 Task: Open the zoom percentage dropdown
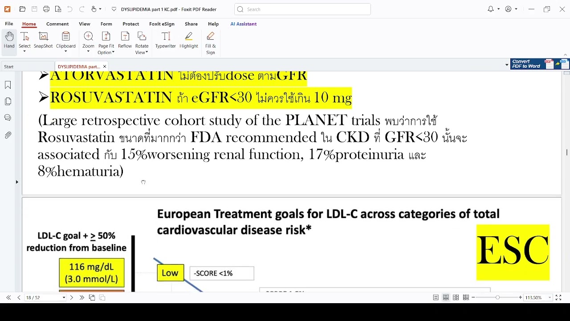pyautogui.click(x=550, y=297)
